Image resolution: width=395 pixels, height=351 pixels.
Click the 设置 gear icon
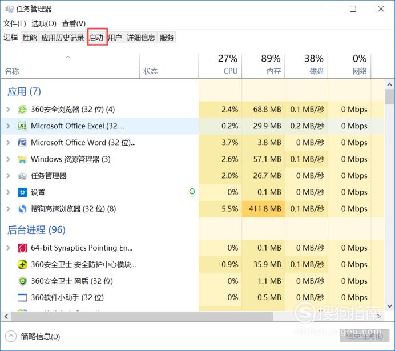pyautogui.click(x=22, y=192)
